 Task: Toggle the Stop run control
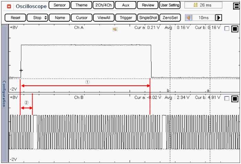tap(38, 17)
